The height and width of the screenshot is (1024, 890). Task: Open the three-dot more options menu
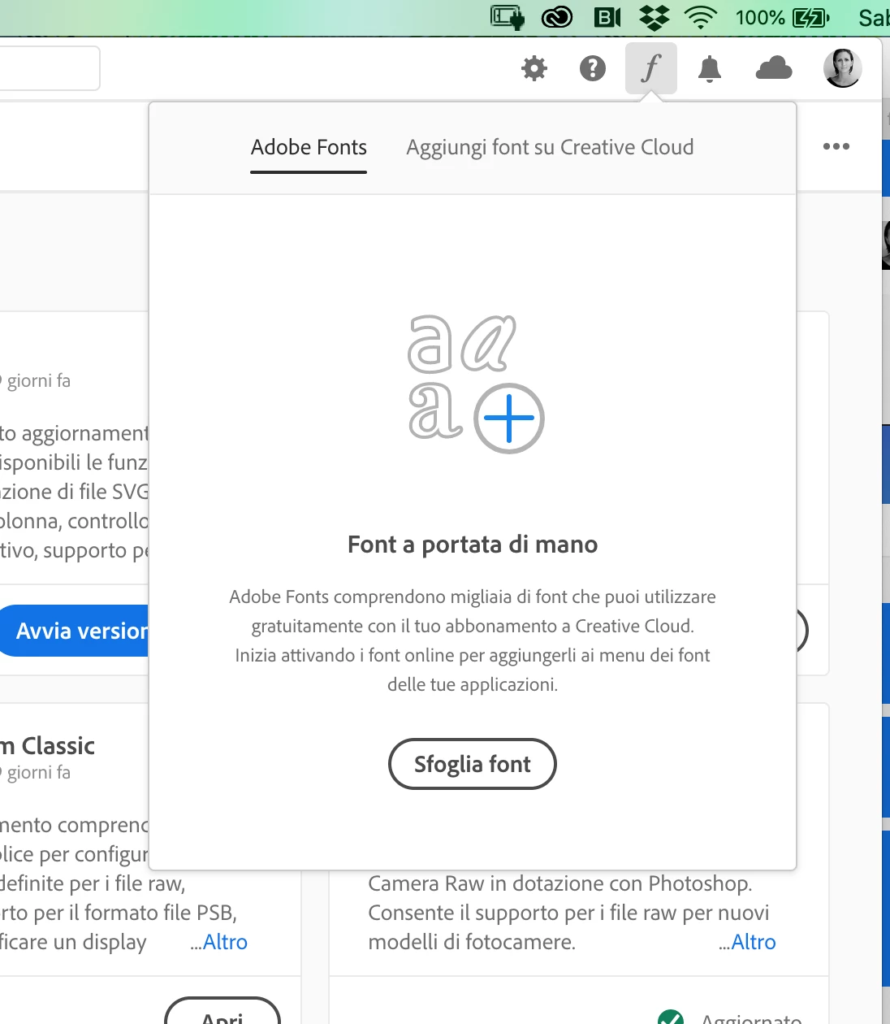point(836,146)
